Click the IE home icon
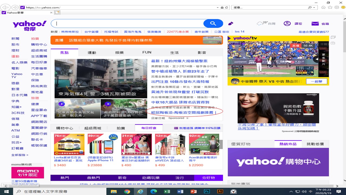The image size is (346, 195). point(323,7)
